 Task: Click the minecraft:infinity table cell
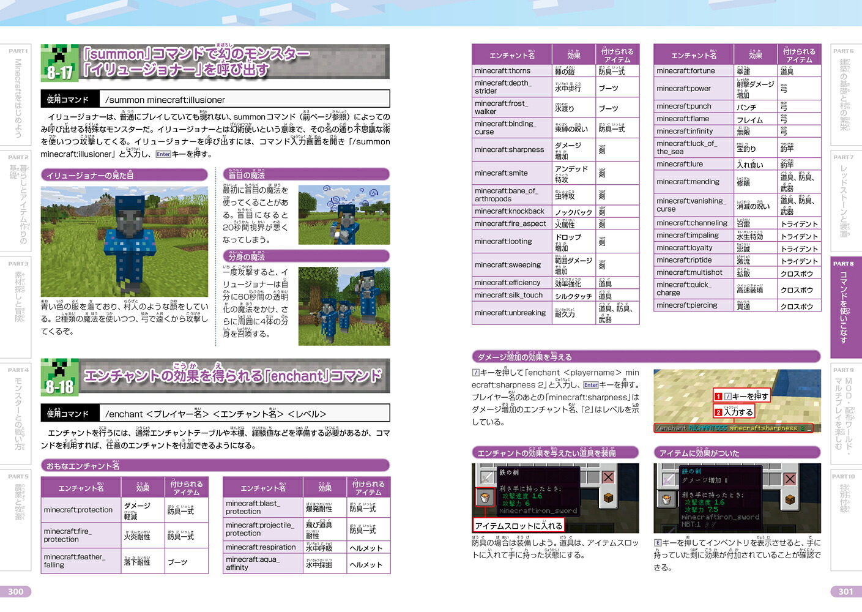pos(694,132)
